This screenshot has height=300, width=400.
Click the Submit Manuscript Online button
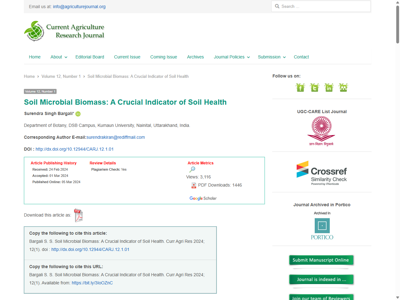(x=321, y=260)
